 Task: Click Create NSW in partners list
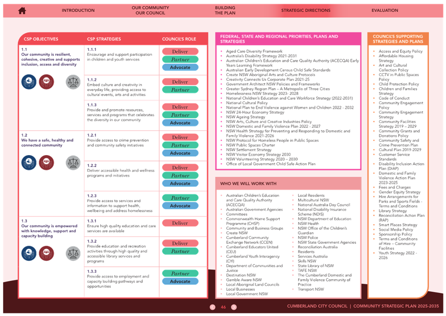236,233
